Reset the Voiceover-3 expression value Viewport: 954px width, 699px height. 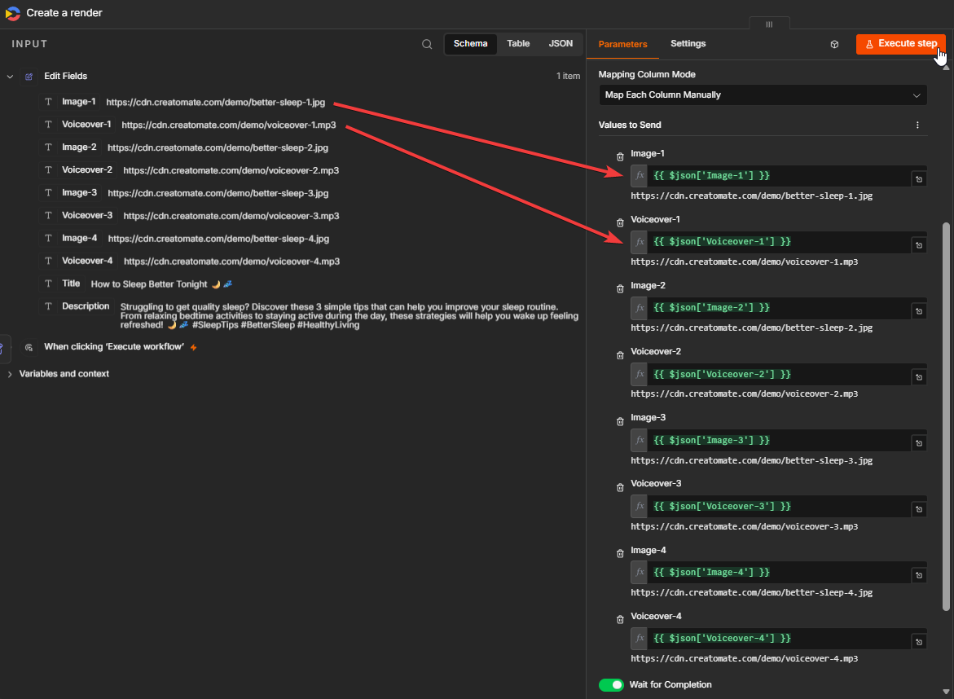point(919,509)
